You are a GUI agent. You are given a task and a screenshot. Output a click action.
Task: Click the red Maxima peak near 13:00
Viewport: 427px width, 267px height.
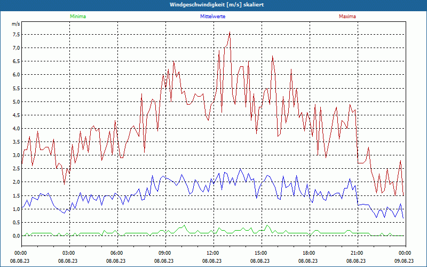tap(230, 32)
